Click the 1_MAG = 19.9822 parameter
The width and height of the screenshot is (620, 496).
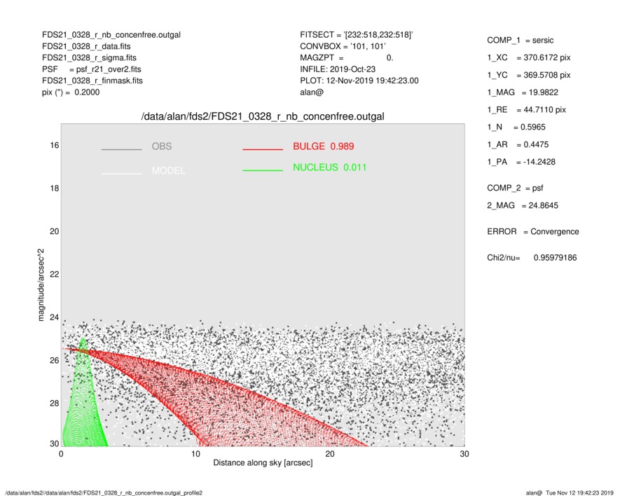pyautogui.click(x=523, y=92)
